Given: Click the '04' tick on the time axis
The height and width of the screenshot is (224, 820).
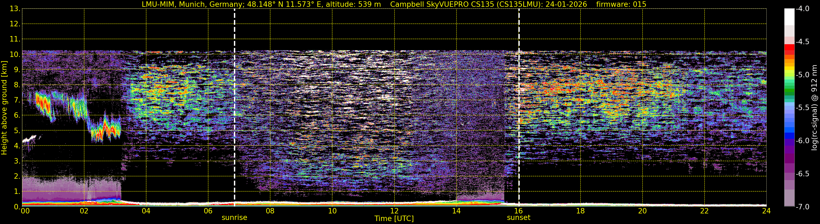Looking at the screenshot, I should (x=146, y=211).
